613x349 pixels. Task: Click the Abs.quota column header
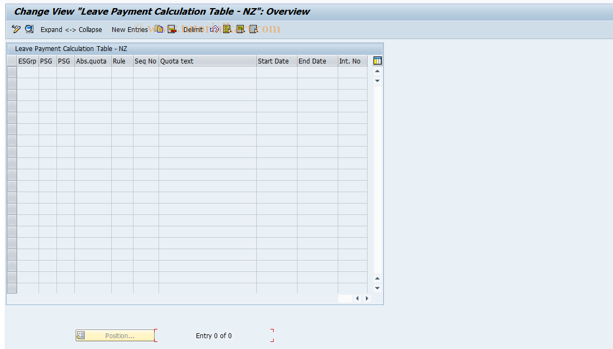(x=93, y=61)
